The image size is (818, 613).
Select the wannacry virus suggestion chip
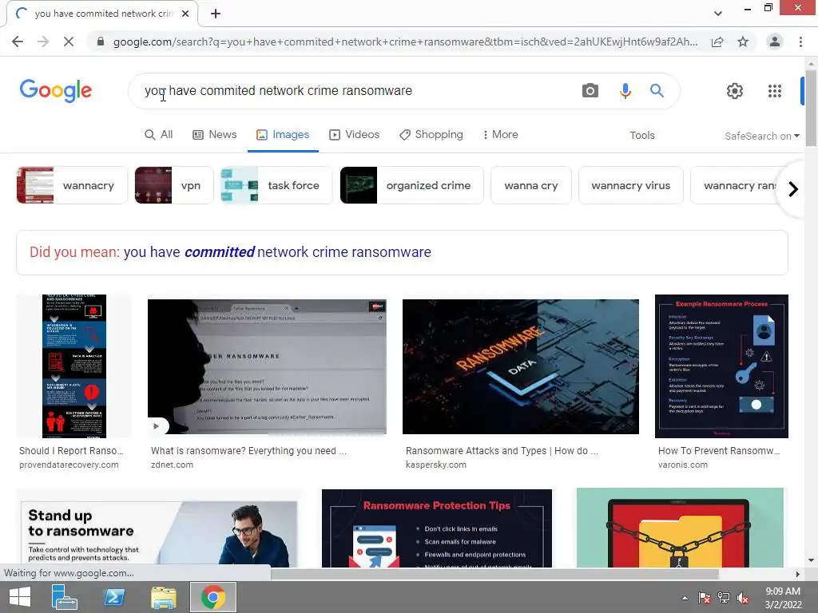631,185
